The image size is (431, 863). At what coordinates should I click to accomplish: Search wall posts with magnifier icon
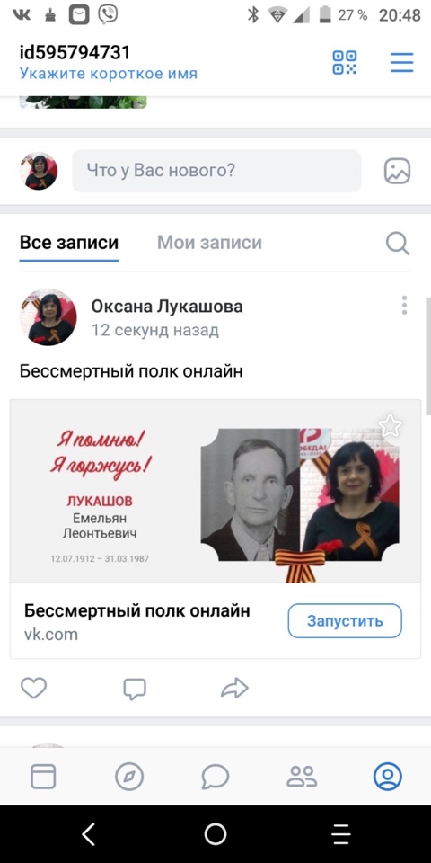398,243
